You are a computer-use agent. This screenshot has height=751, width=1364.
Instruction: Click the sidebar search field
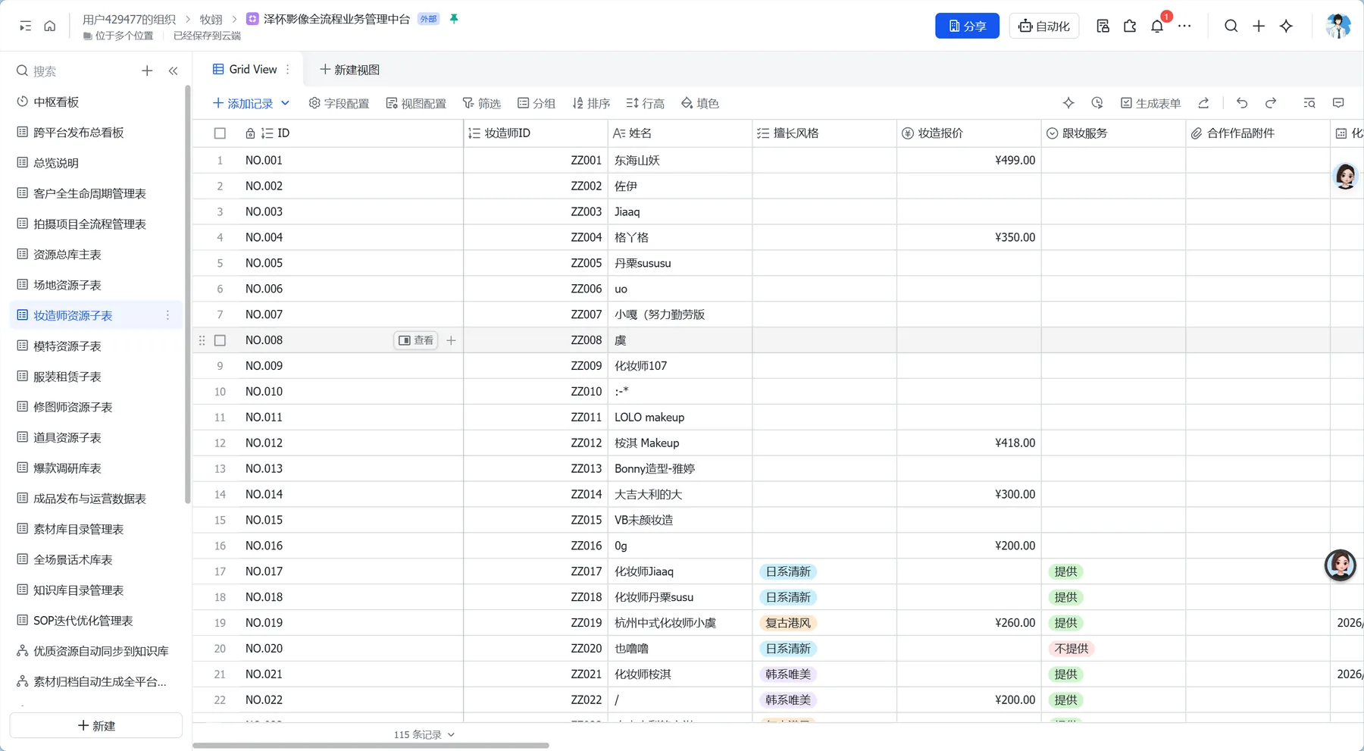tap(76, 70)
